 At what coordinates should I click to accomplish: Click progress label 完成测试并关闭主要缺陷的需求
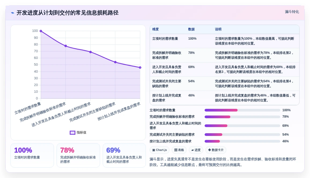pos(172,135)
